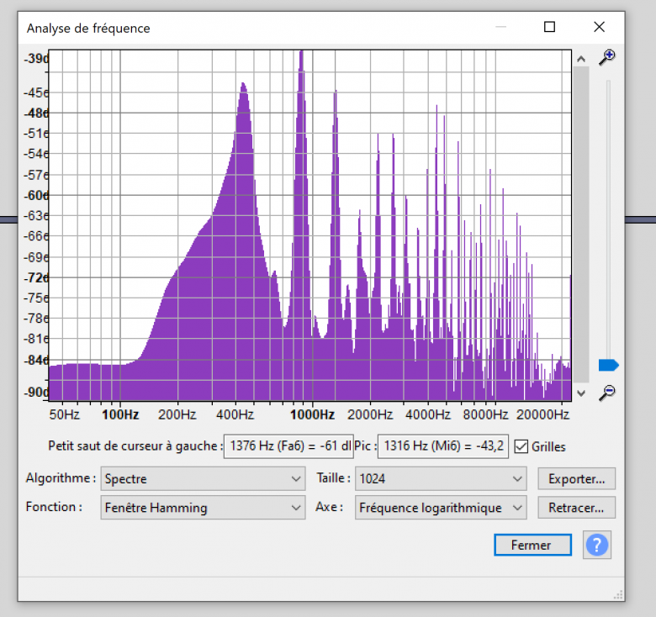Click the scrollbar up arrow beside the graph
The height and width of the screenshot is (617, 656).
pyautogui.click(x=580, y=58)
